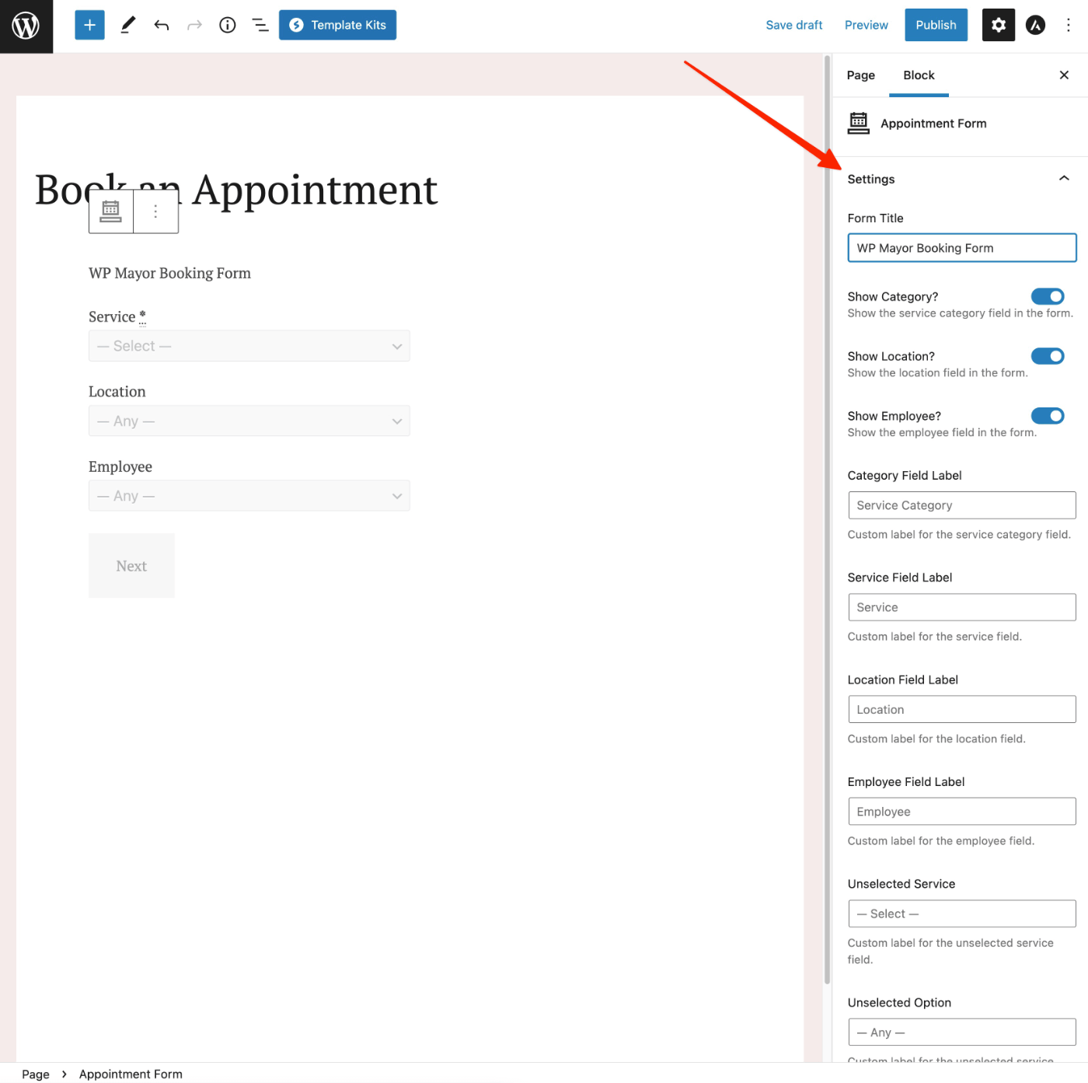Toggle Show Employee switch

(x=1048, y=416)
